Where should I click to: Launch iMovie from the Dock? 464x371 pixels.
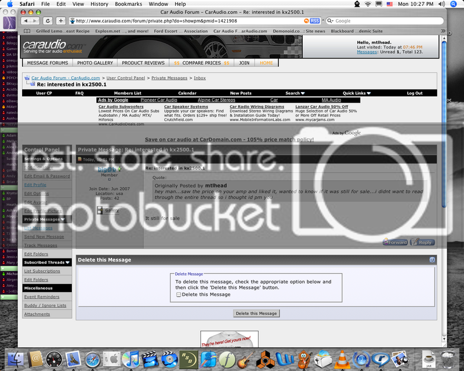pos(151,359)
